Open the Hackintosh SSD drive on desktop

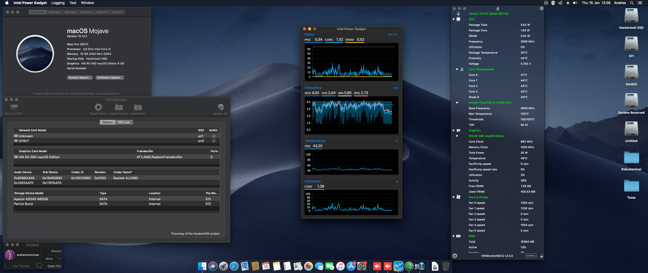coord(631,16)
